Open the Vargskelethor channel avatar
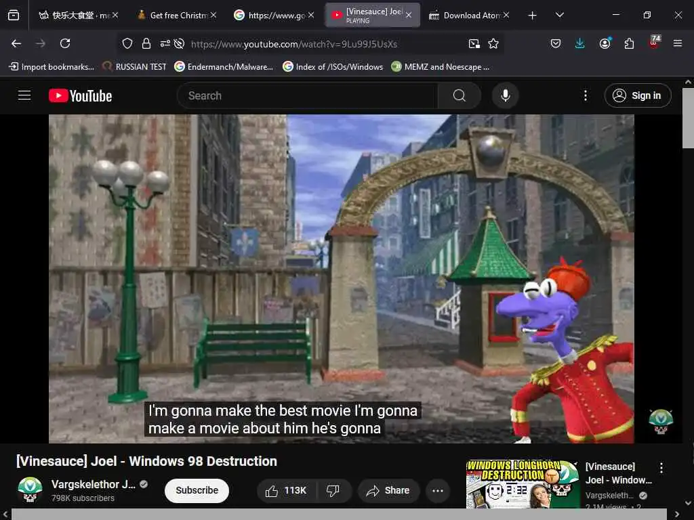This screenshot has height=520, width=694. (30, 490)
